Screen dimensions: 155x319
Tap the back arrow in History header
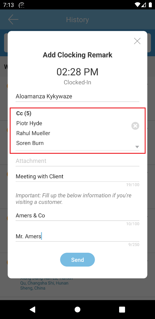coord(13,19)
